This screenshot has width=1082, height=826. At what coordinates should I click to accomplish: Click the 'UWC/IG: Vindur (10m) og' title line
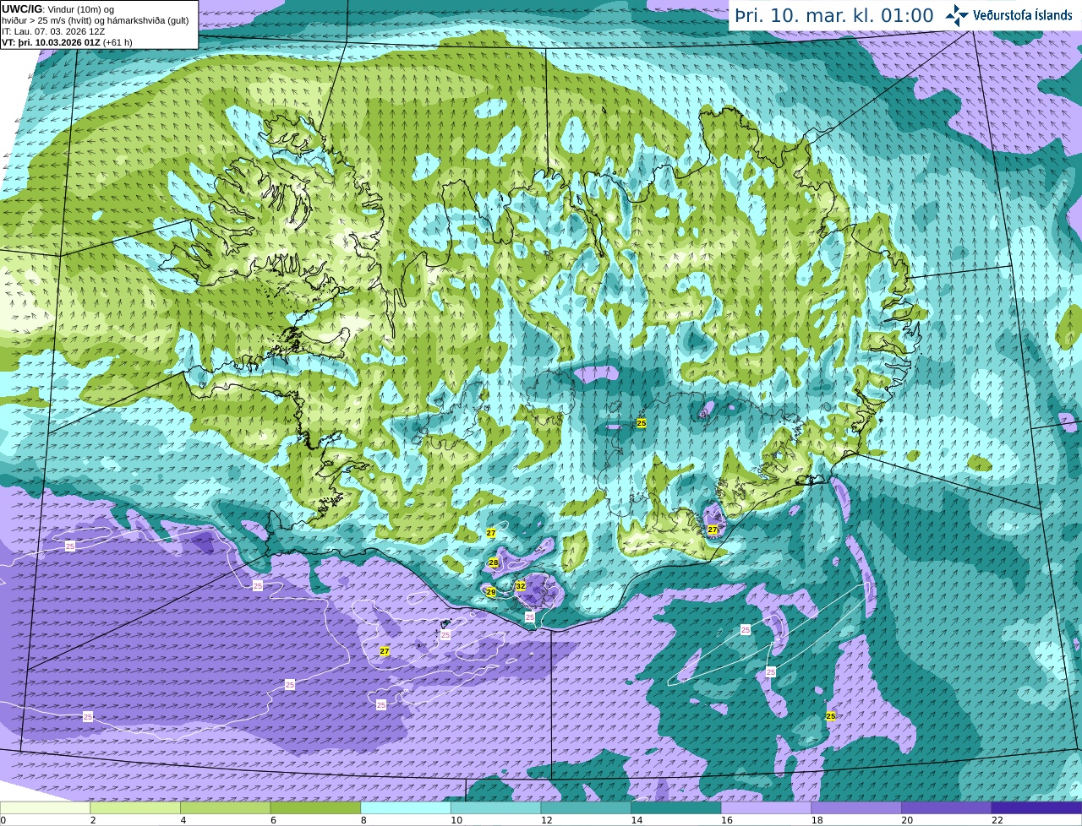[x=58, y=9]
